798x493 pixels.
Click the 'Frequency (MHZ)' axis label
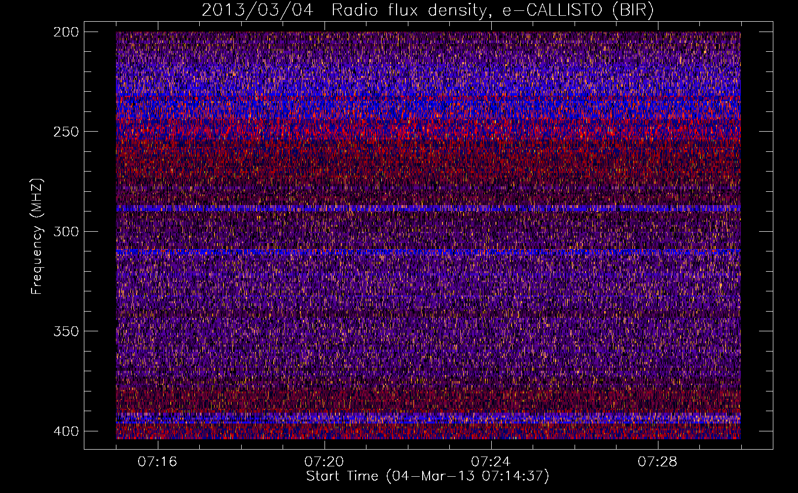tap(37, 236)
